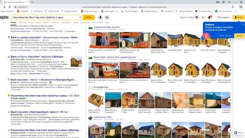Click the copy-tabs icon in title bar
Screen dimensions: 245x138
click(224, 2)
